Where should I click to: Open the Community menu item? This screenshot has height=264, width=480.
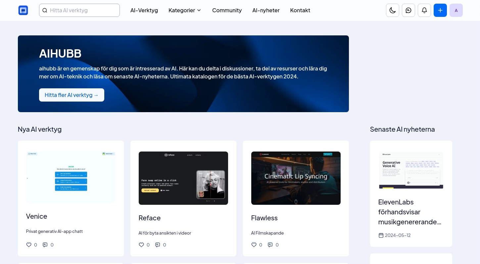point(227,10)
